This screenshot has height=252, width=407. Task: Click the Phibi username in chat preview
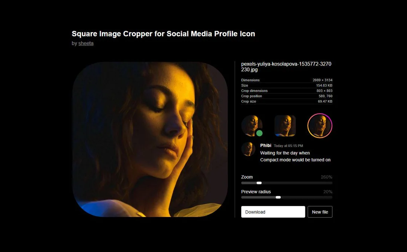click(x=266, y=145)
